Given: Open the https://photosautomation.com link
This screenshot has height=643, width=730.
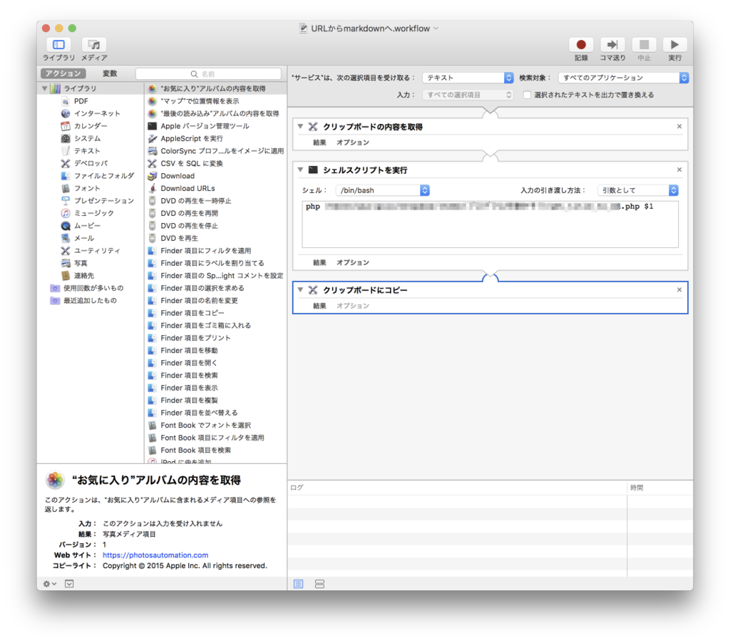Looking at the screenshot, I should point(155,555).
